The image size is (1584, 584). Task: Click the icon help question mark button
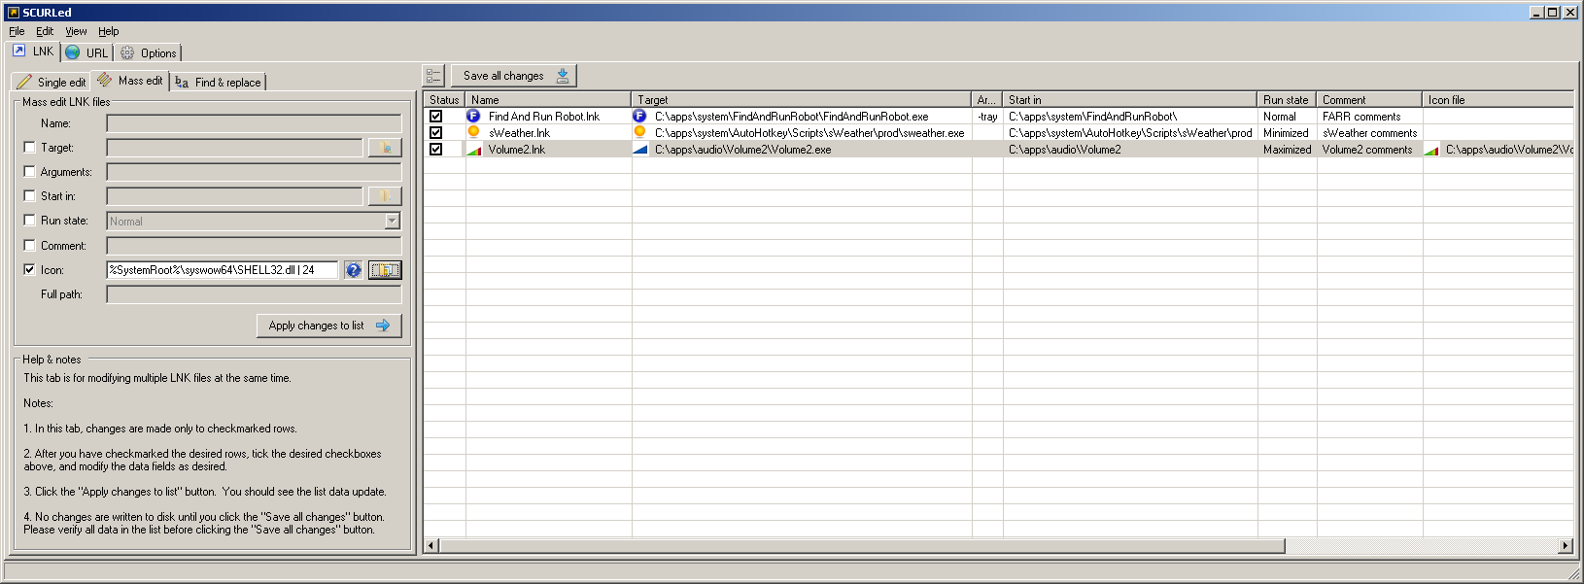click(x=354, y=270)
